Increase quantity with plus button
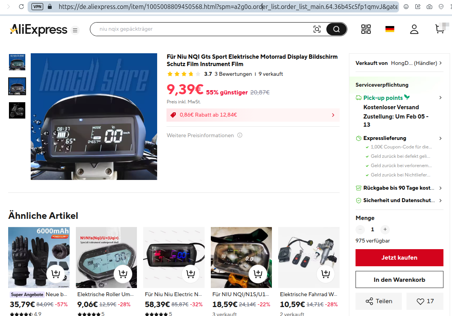 point(385,229)
